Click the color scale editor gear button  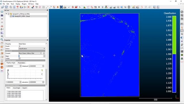click(x=44, y=53)
